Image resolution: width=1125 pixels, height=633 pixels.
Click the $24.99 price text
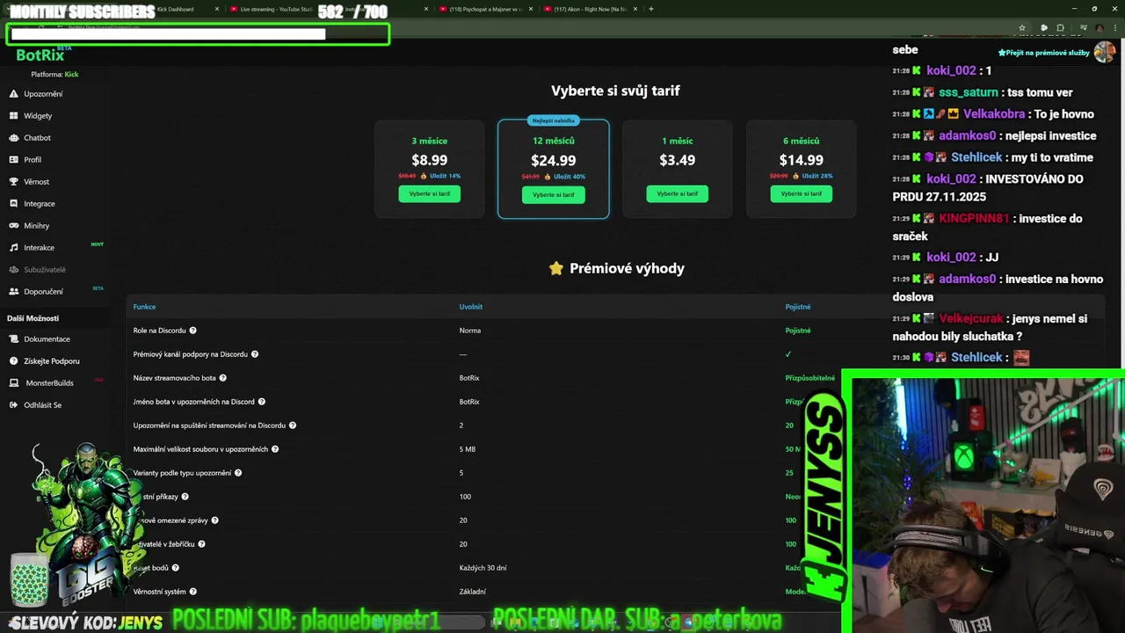click(x=553, y=161)
